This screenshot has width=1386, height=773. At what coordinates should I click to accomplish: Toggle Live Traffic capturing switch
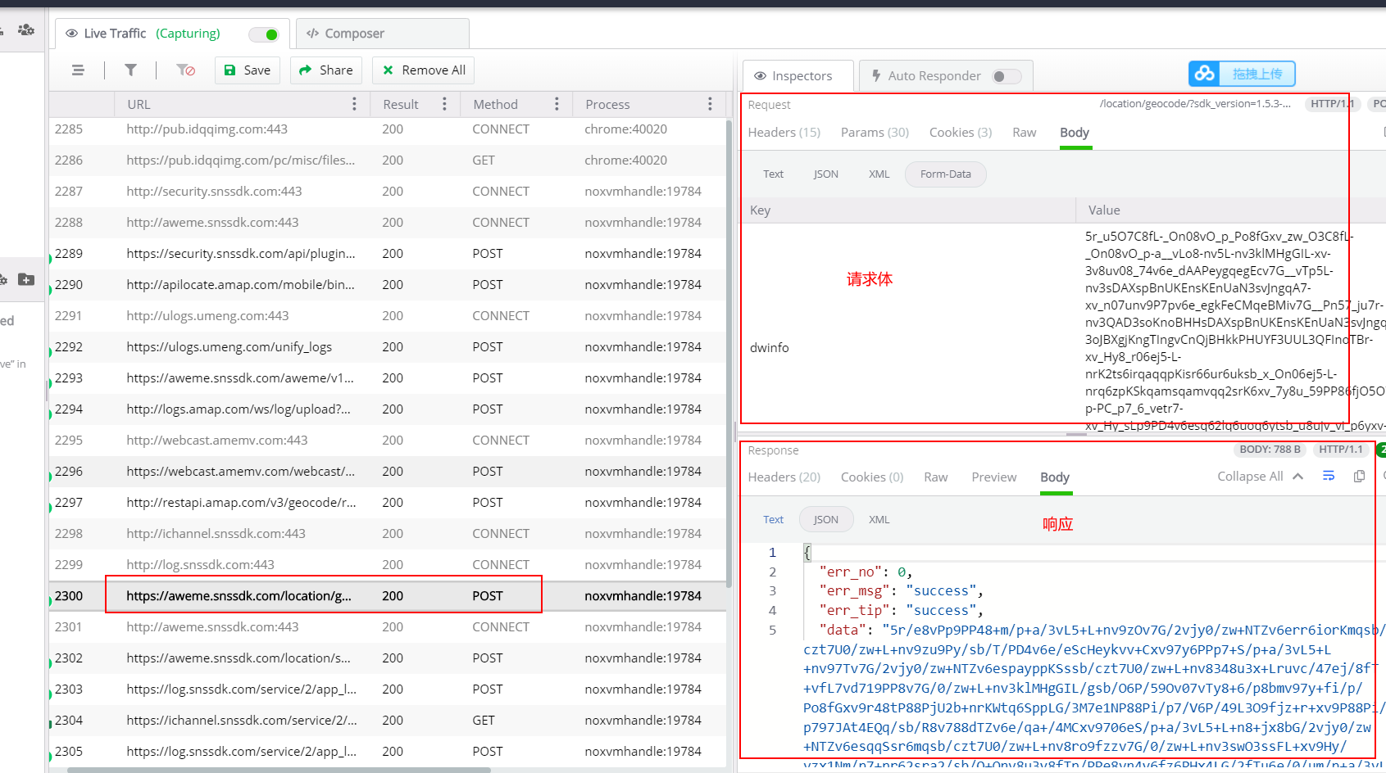[x=264, y=34]
